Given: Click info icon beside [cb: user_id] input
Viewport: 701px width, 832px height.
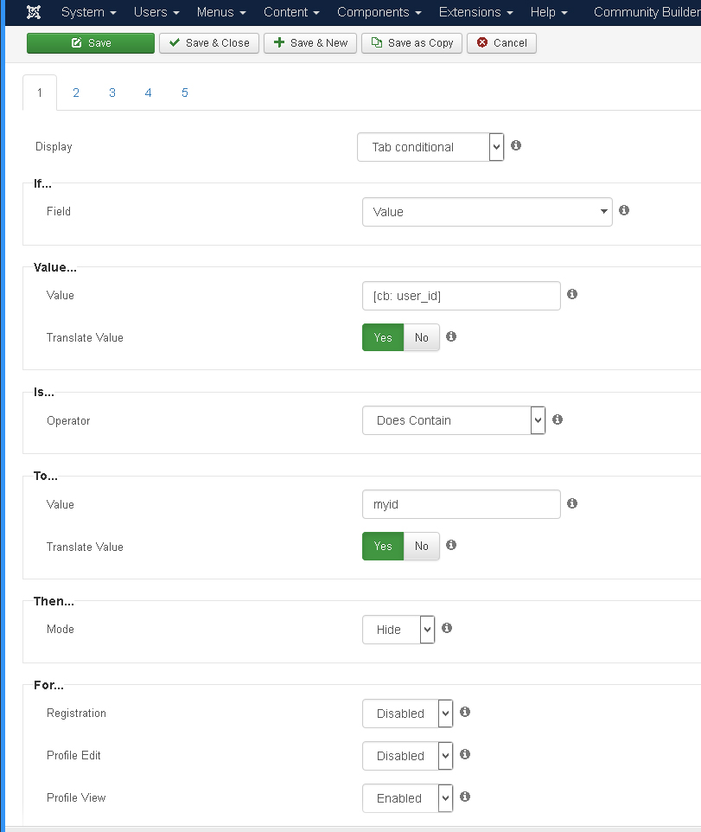Looking at the screenshot, I should tap(572, 294).
